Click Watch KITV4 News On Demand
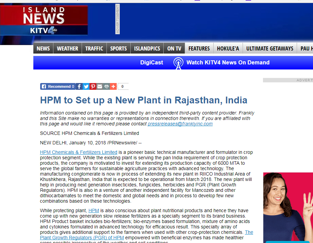This screenshot has height=243, width=313. pyautogui.click(x=228, y=63)
